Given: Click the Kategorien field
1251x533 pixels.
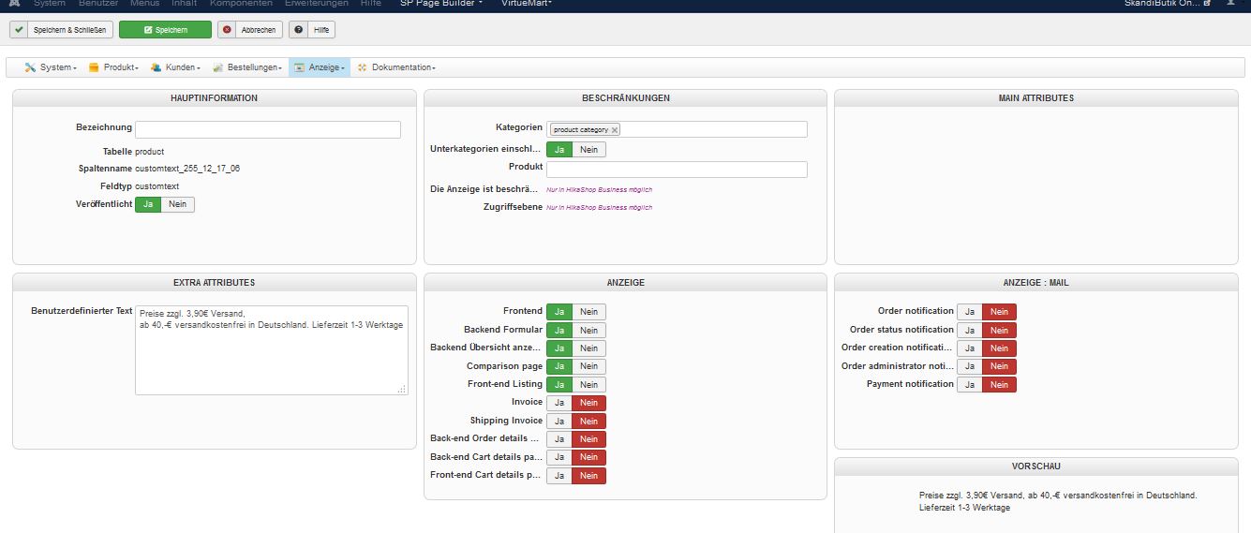Looking at the screenshot, I should point(677,129).
